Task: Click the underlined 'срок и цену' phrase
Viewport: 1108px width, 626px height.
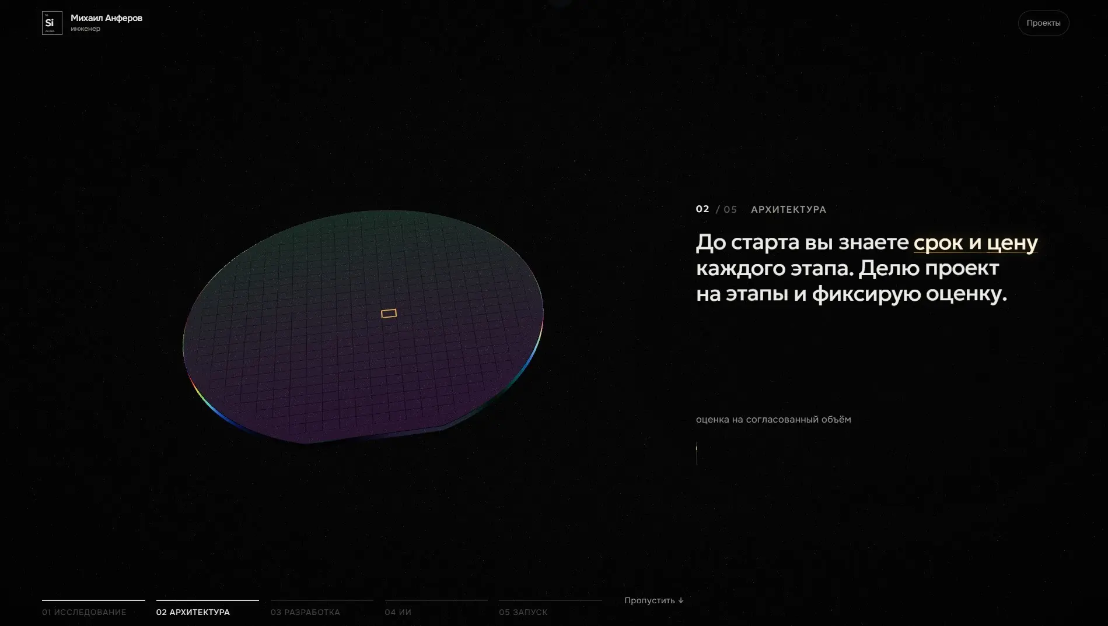Action: pyautogui.click(x=976, y=242)
